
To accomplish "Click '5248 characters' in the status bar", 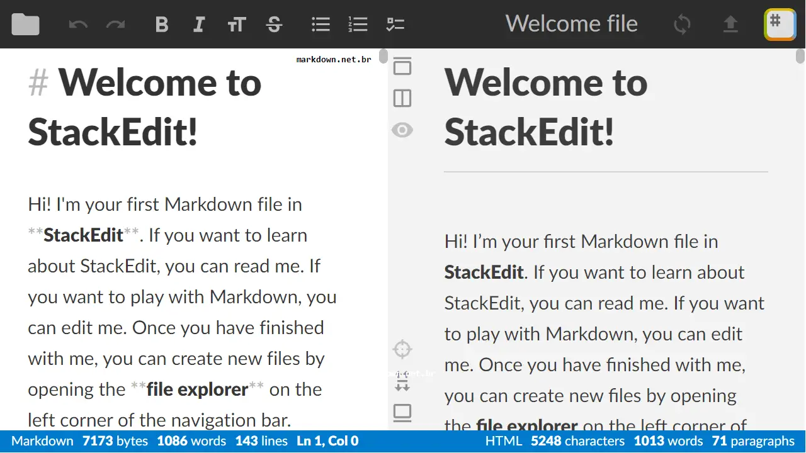I will [578, 441].
